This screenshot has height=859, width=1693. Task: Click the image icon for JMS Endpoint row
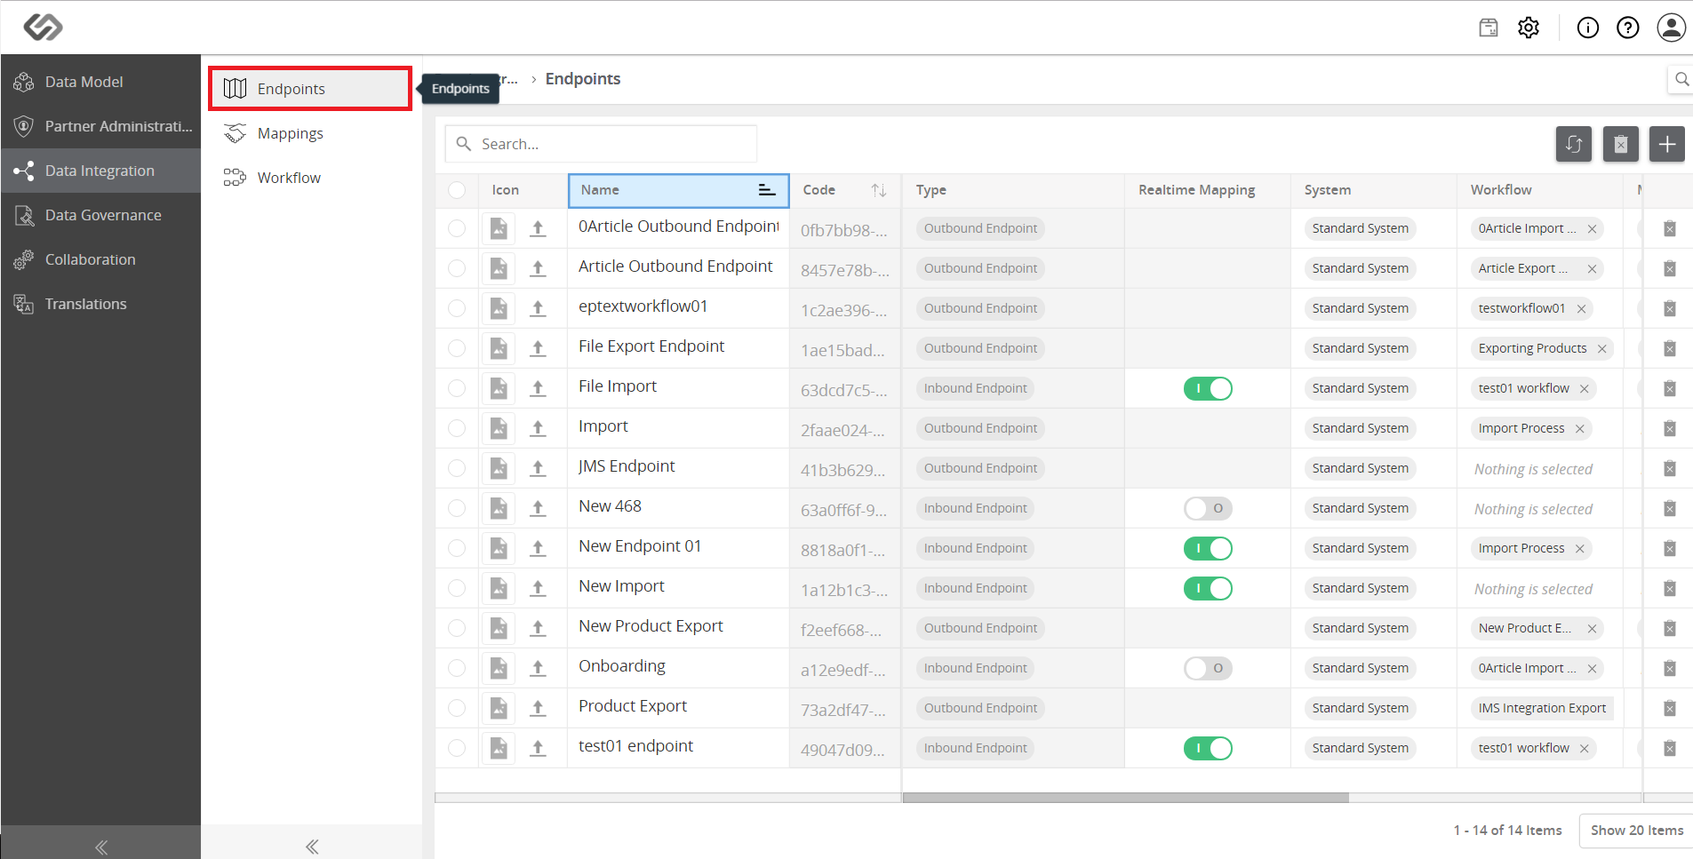coord(499,468)
